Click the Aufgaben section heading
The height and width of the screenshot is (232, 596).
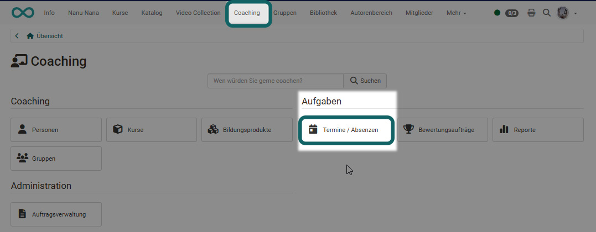[322, 102]
